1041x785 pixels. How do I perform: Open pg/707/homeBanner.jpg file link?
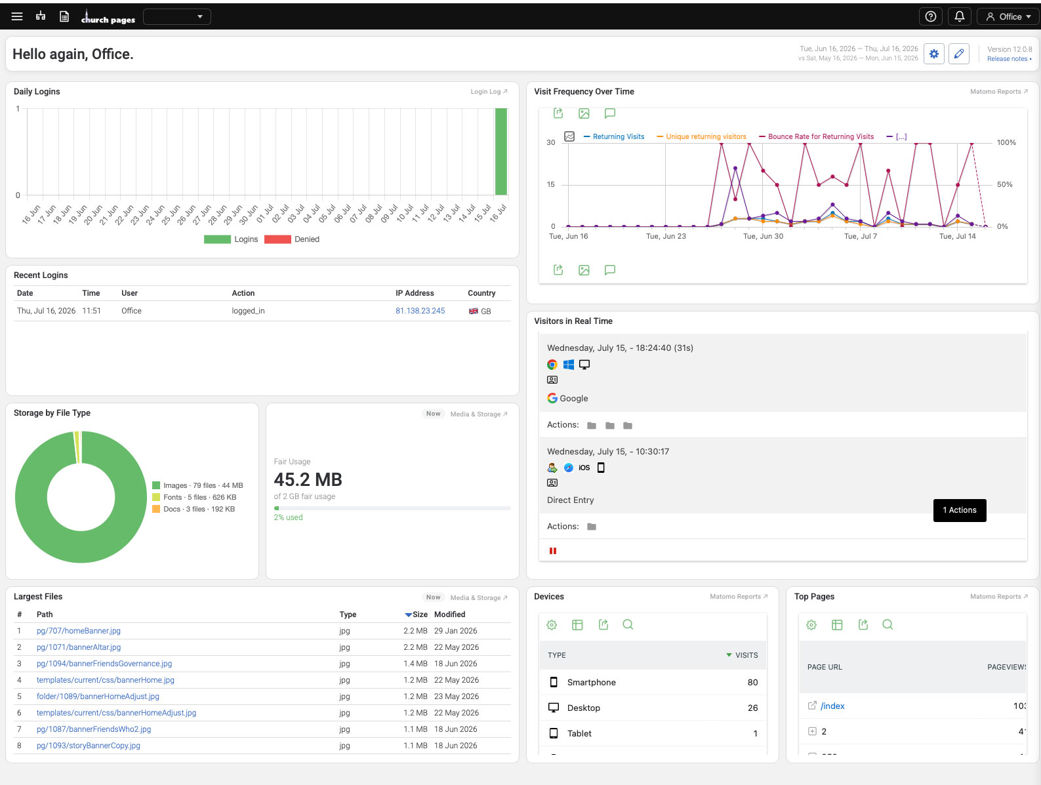click(79, 631)
